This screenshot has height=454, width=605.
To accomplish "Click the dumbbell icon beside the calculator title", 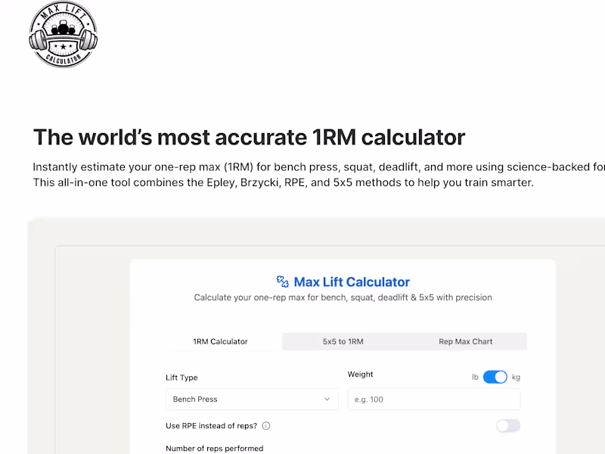I will click(283, 281).
